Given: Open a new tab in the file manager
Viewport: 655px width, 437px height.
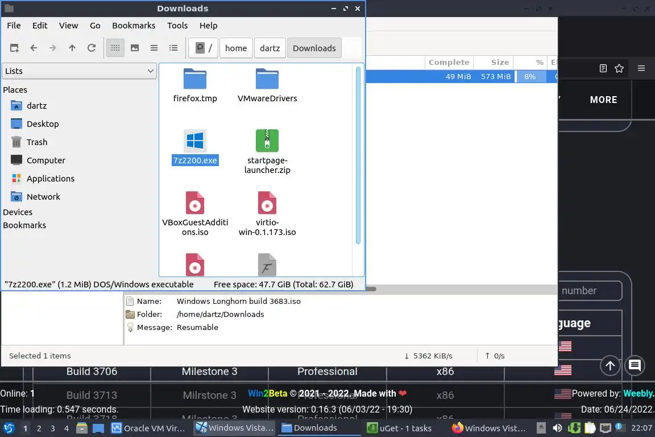Looking at the screenshot, I should pos(14,48).
